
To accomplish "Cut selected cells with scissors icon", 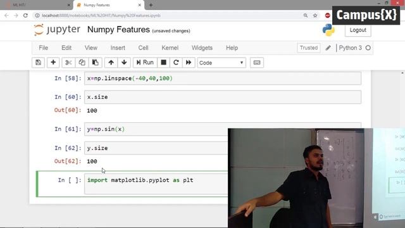I will click(x=68, y=63).
